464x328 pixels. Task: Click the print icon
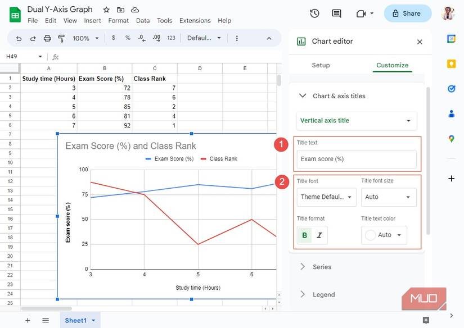pyautogui.click(x=47, y=38)
